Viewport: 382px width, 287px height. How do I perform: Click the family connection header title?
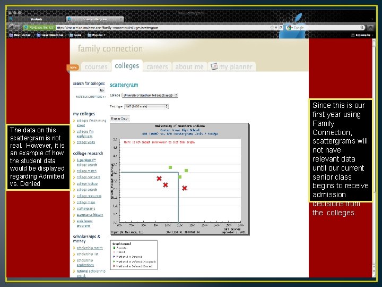pyautogui.click(x=110, y=48)
